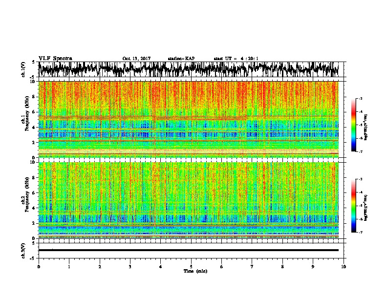Click inside the ch.2 spectrogram panel

pyautogui.click(x=189, y=200)
